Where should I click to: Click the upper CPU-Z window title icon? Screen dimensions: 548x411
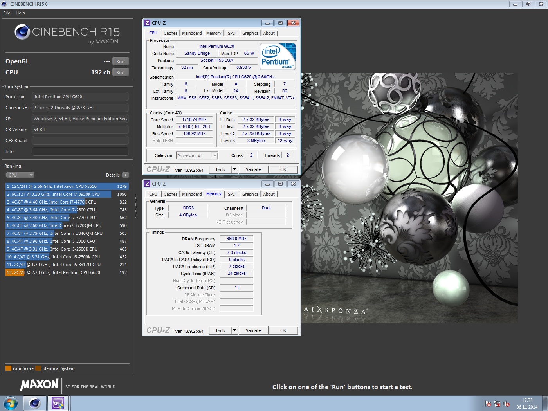click(x=147, y=23)
